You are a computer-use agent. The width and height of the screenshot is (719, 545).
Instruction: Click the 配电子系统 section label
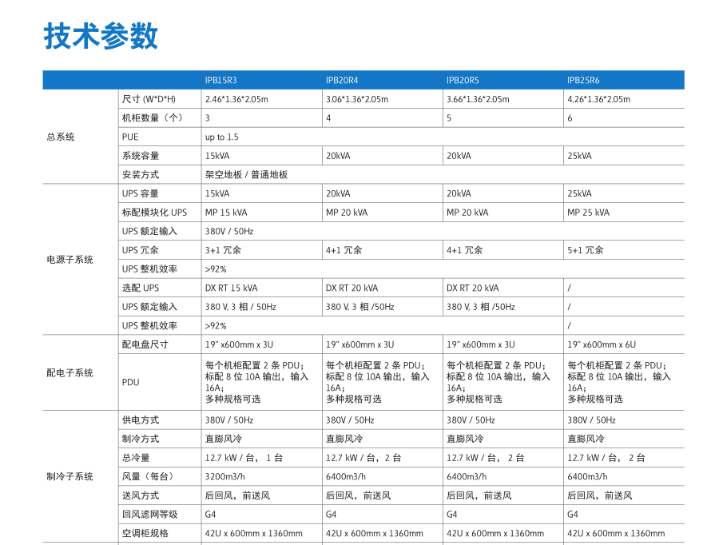tap(70, 372)
